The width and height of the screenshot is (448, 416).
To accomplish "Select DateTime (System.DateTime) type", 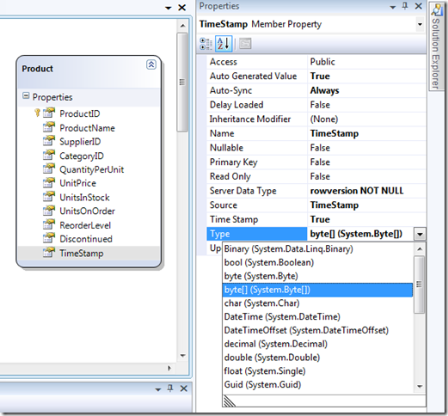I will click(x=317, y=316).
